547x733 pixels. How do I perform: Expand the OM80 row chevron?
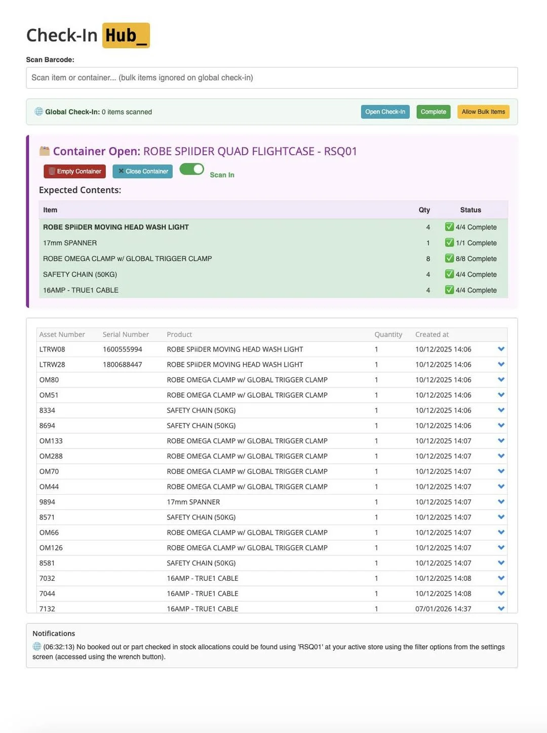tap(501, 379)
